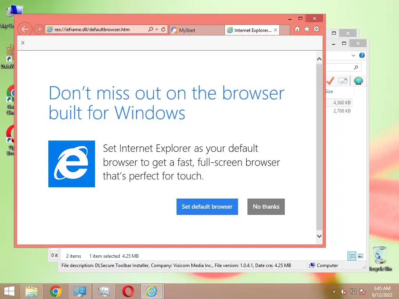
Task: Click '1 item selected 4.25 MB' text
Action: point(114,256)
